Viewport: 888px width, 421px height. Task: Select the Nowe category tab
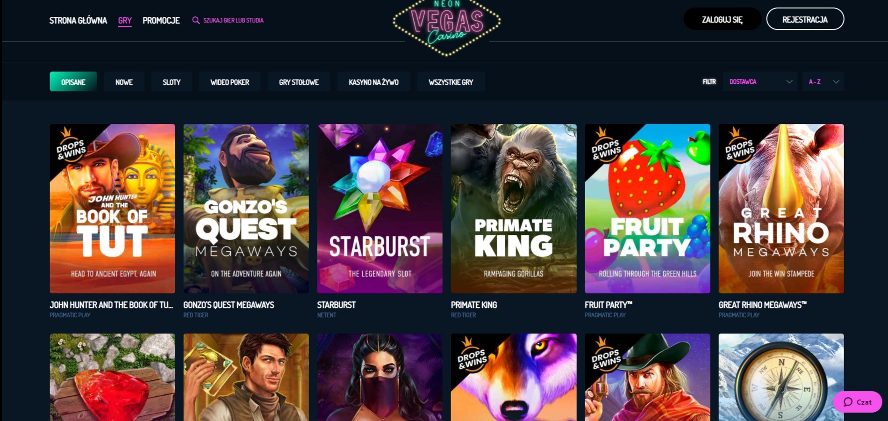point(124,82)
